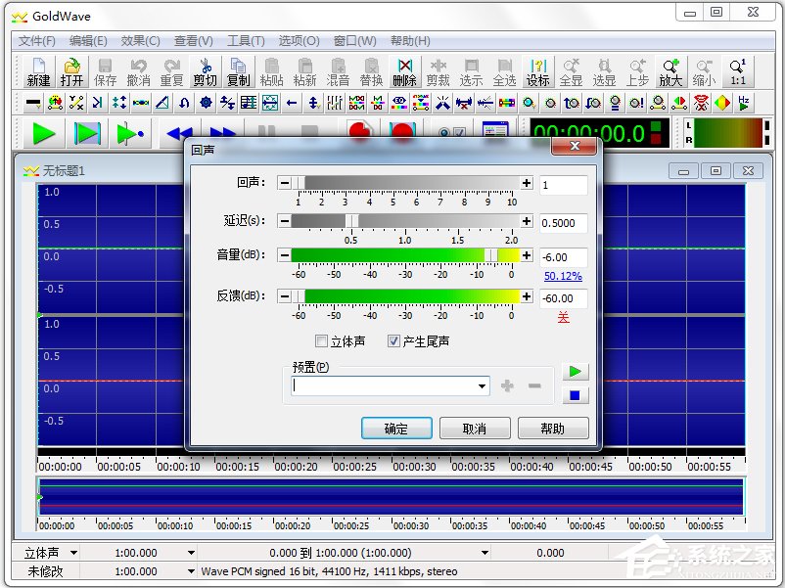Click the remove preset minus button
Viewport: 785px width, 588px height.
pyautogui.click(x=534, y=385)
